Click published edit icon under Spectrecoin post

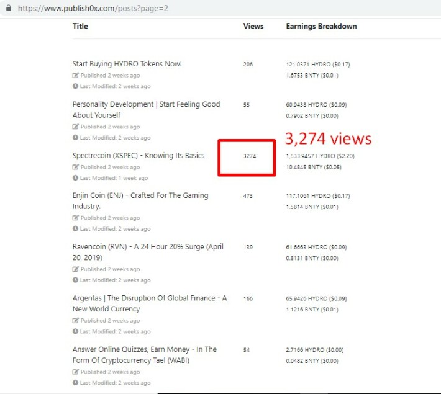click(75, 167)
